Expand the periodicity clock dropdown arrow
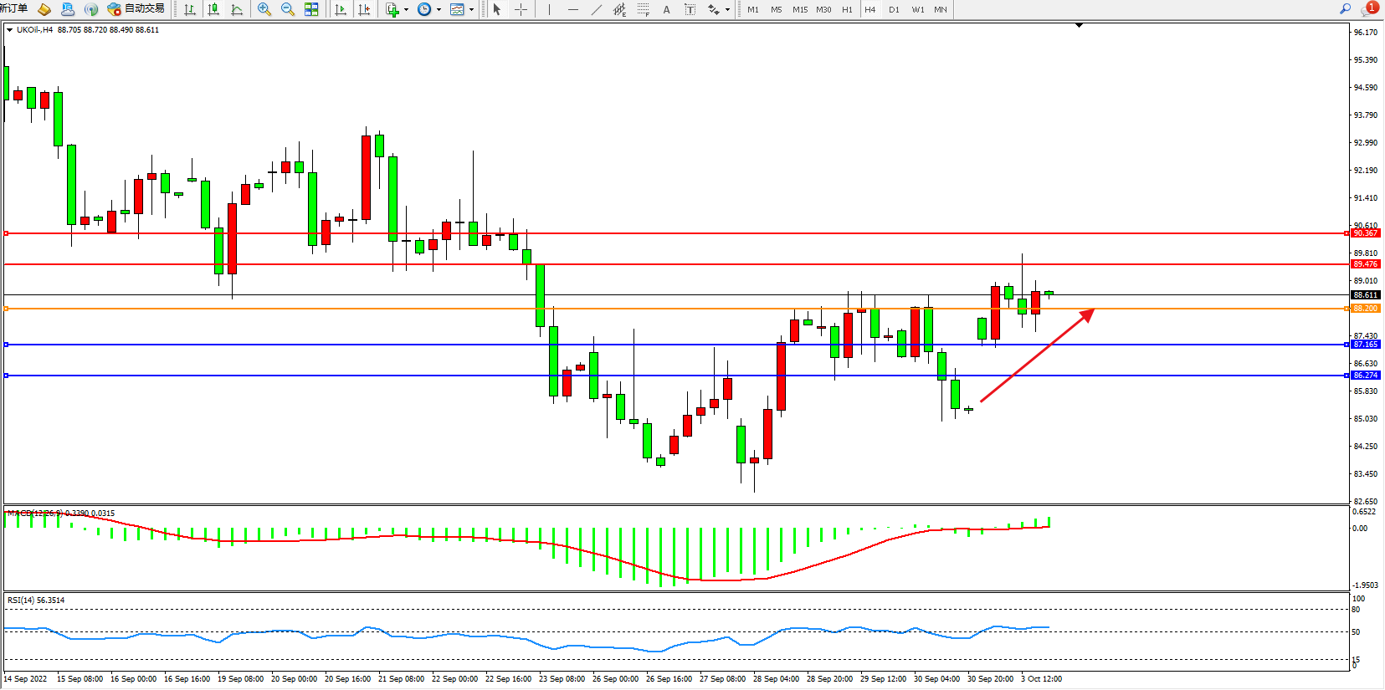This screenshot has height=690, width=1385. pyautogui.click(x=439, y=10)
